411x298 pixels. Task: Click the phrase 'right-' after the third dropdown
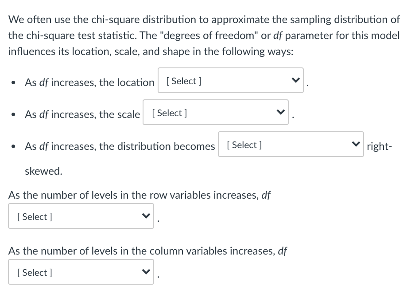379,146
